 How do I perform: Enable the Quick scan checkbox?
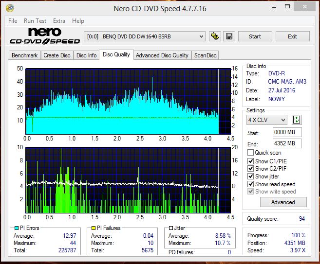250,153
